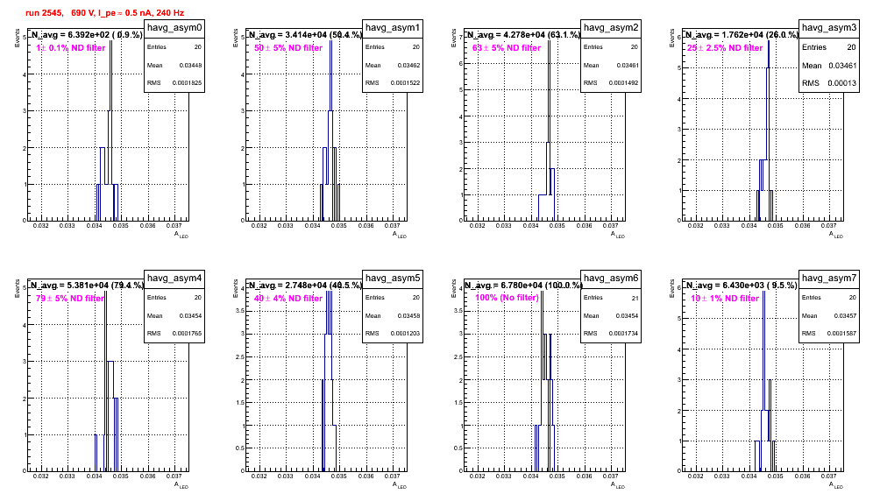Pick the 'N_avg = 6.392e+02' heading
The image size is (873, 501).
point(86,34)
